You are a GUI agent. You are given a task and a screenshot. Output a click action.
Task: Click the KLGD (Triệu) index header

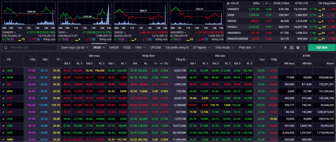click(x=282, y=3)
